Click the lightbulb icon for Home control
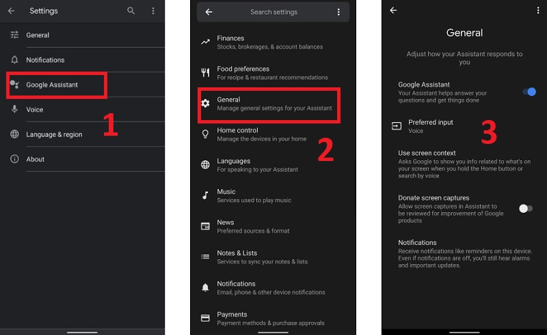The image size is (547, 335). point(205,134)
